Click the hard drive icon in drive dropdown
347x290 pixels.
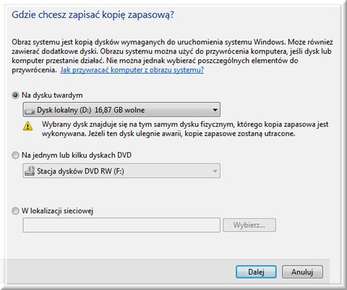30,111
